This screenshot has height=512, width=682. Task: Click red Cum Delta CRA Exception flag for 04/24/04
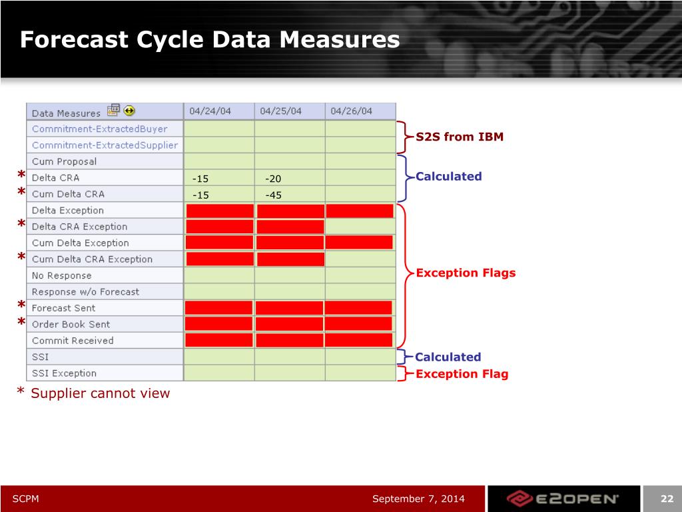(x=220, y=259)
